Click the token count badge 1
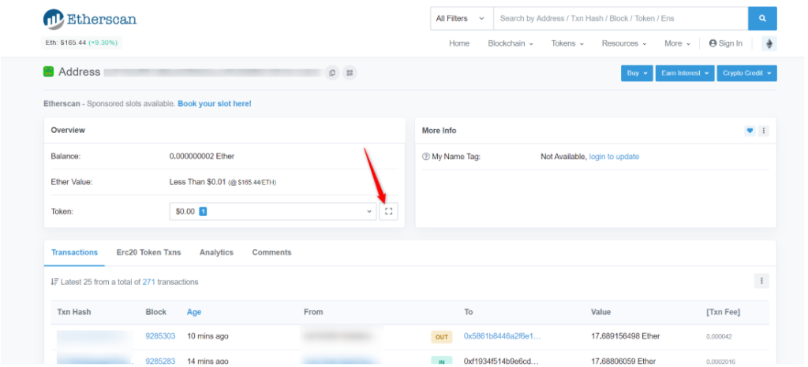This screenshot has width=808, height=367. (203, 211)
